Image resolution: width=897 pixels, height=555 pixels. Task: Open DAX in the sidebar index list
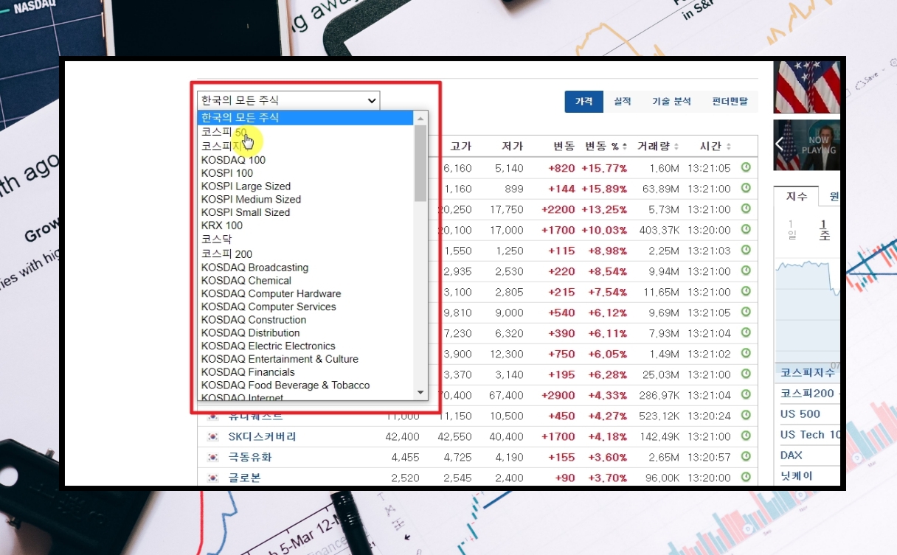click(792, 455)
